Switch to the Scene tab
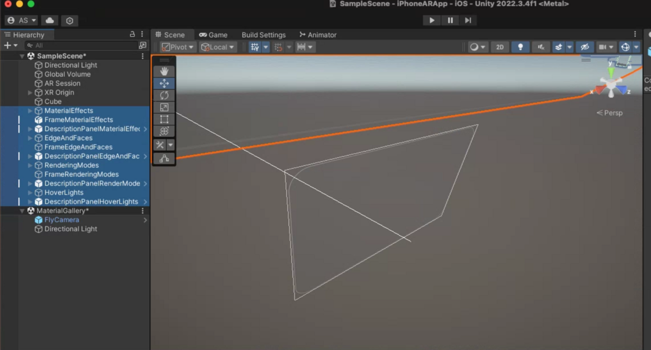Viewport: 651px width, 350px height. click(170, 35)
